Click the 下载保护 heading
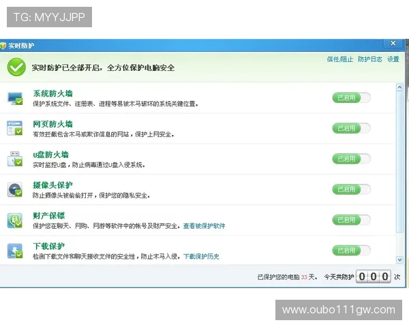This screenshot has height=327, width=409. pos(49,246)
